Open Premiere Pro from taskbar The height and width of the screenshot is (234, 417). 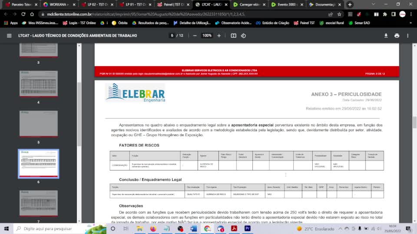247,228
